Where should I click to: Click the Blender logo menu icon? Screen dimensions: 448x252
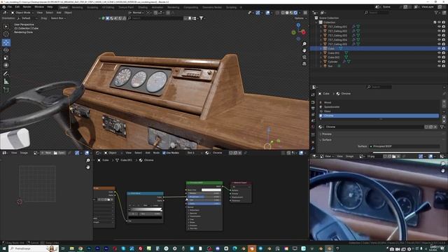coord(3,7)
